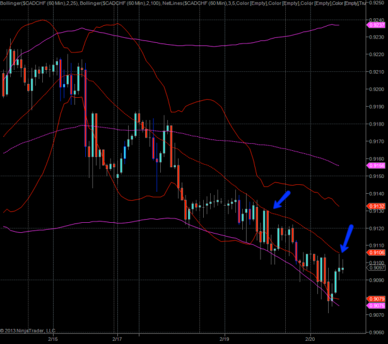Click the NinjaTrader, LLC copyright text
The height and width of the screenshot is (344, 388).
(29, 329)
